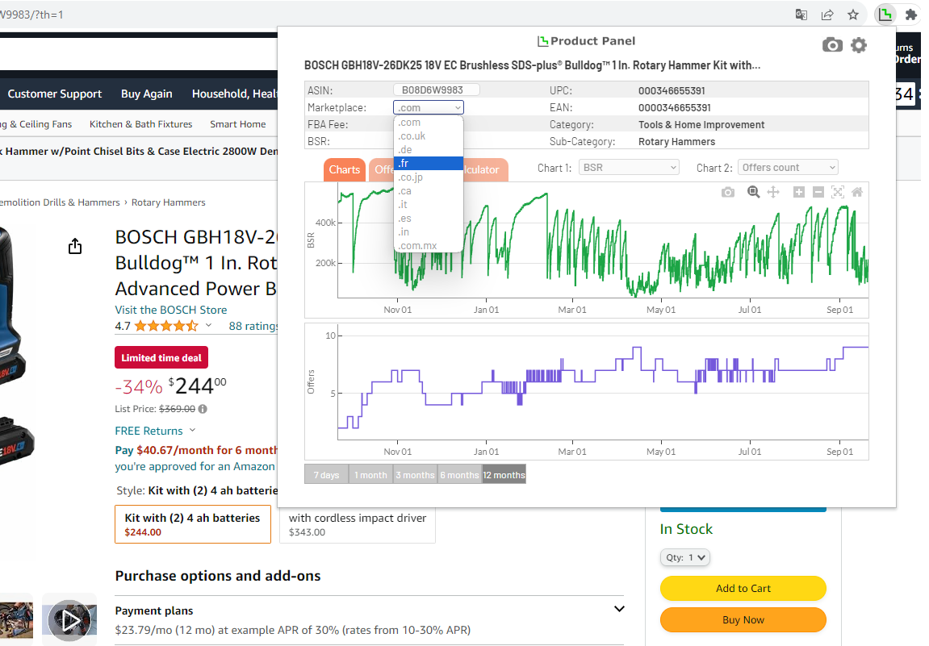Switch to the Charts tab
Viewport: 929px width, 646px height.
[x=344, y=169]
